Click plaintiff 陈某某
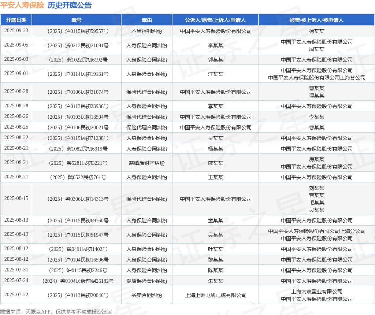Screen dimensions: 375x315 point(215,271)
